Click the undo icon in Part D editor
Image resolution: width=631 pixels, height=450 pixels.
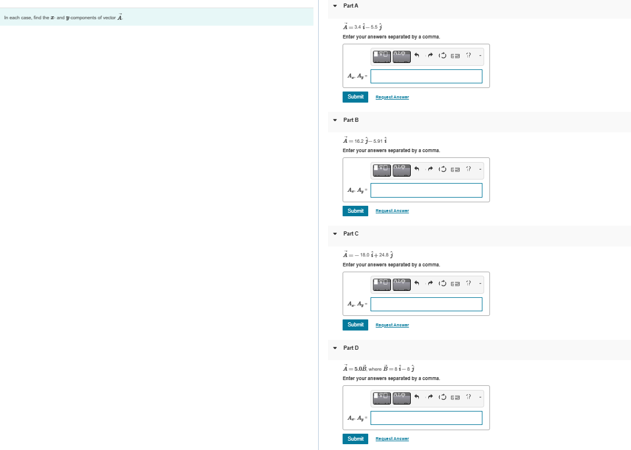(417, 398)
